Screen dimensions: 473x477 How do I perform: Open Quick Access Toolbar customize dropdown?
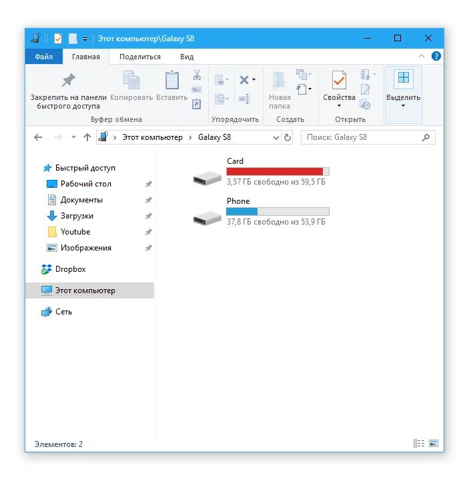(85, 39)
